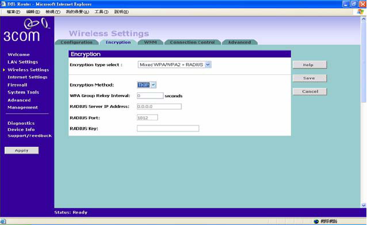Open LAN Settings in the sidebar

point(23,62)
